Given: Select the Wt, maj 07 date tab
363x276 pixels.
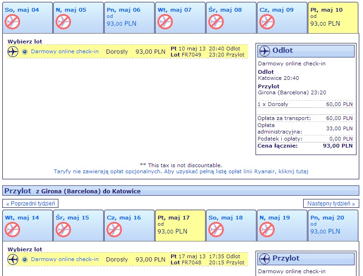Looking at the screenshot, I should (x=180, y=18).
